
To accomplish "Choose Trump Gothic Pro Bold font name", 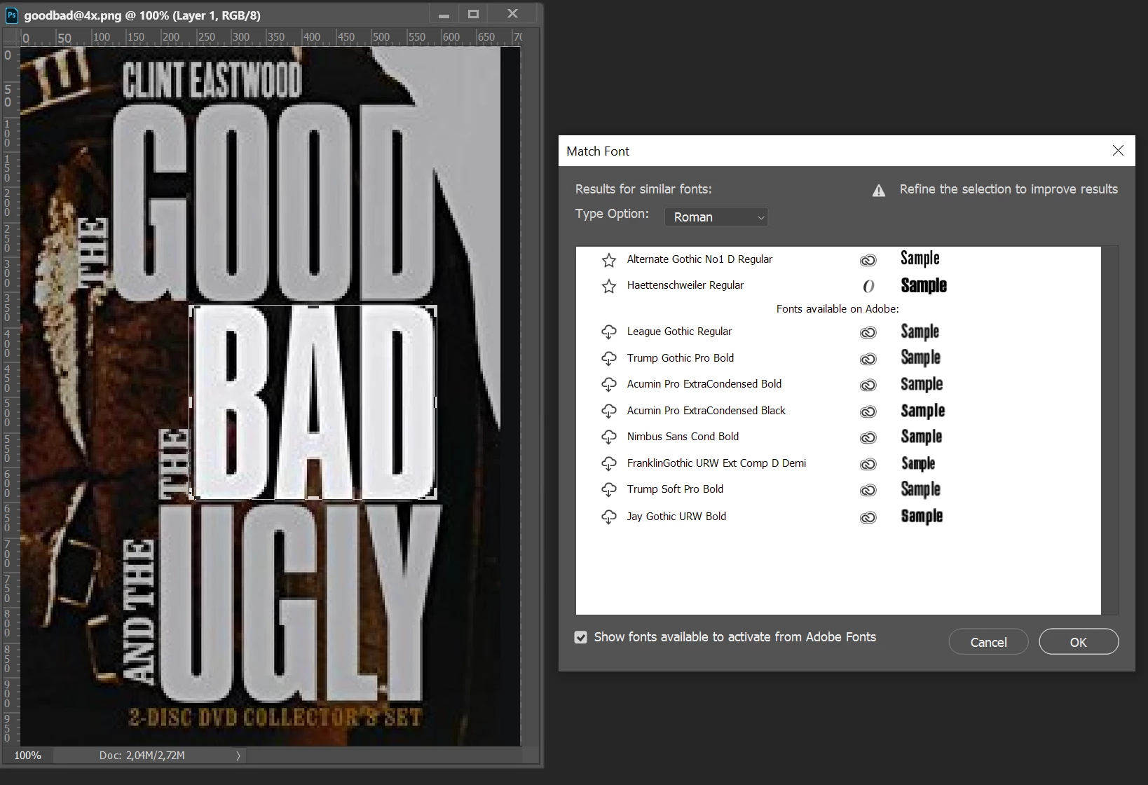I will (680, 358).
